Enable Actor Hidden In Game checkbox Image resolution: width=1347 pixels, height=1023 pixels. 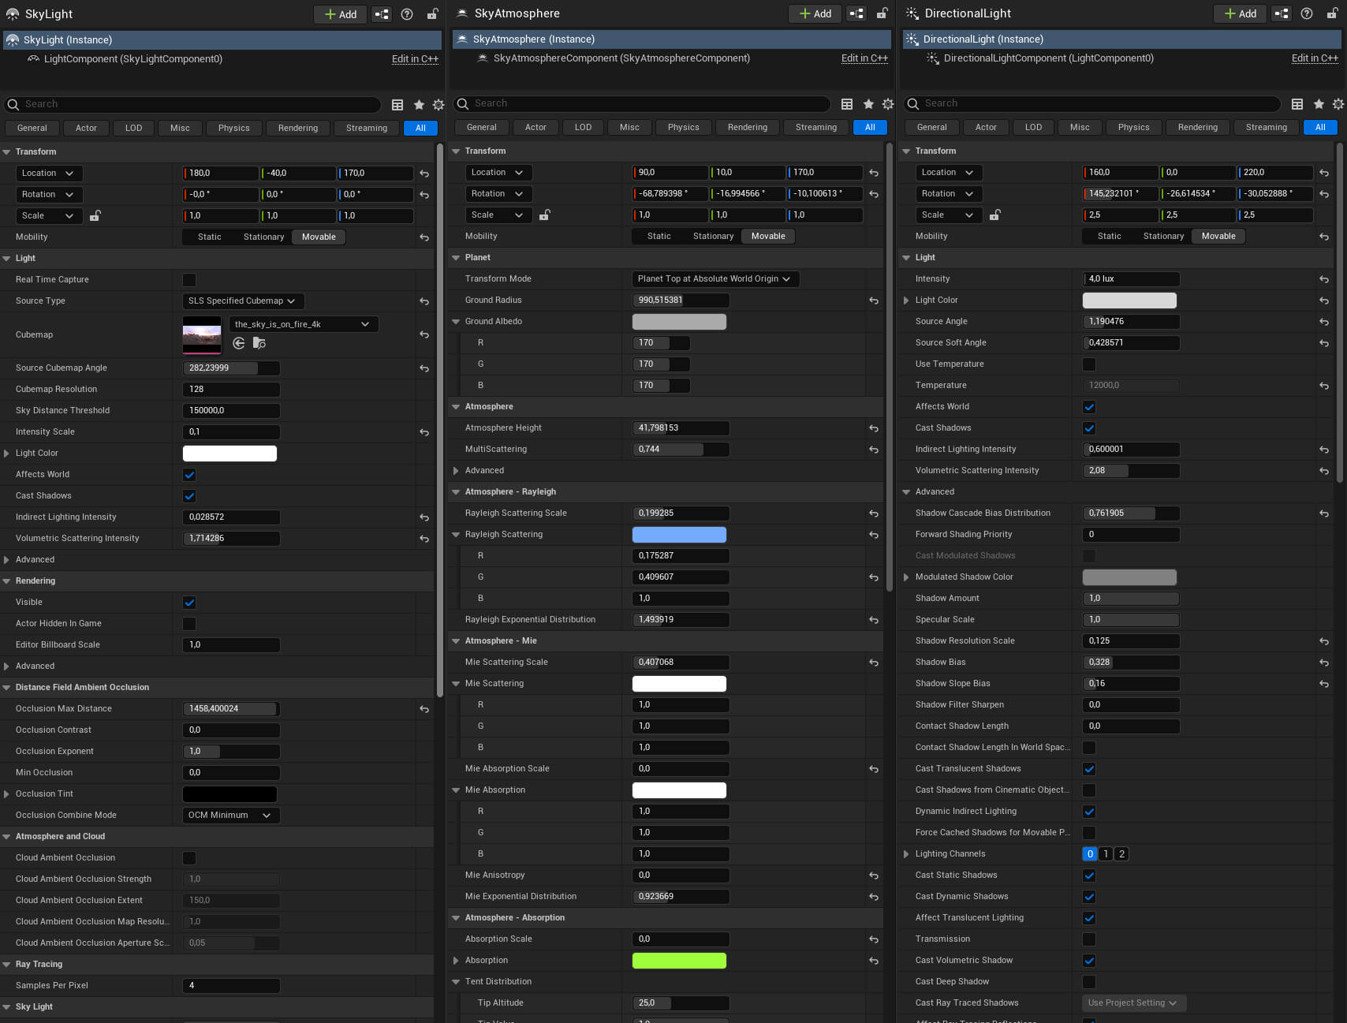coord(189,624)
